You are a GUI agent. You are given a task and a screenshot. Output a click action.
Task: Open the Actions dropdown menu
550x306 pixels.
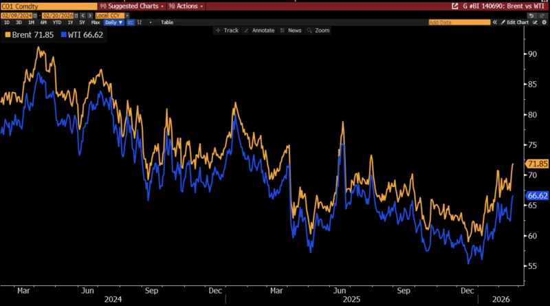click(184, 6)
